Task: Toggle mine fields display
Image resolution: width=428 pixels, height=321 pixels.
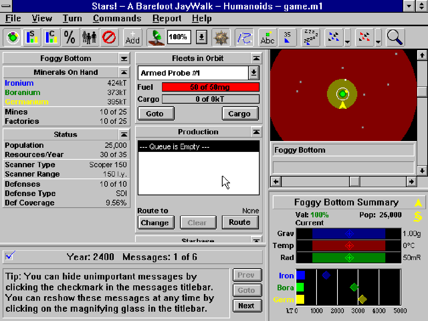Action: 221,37
